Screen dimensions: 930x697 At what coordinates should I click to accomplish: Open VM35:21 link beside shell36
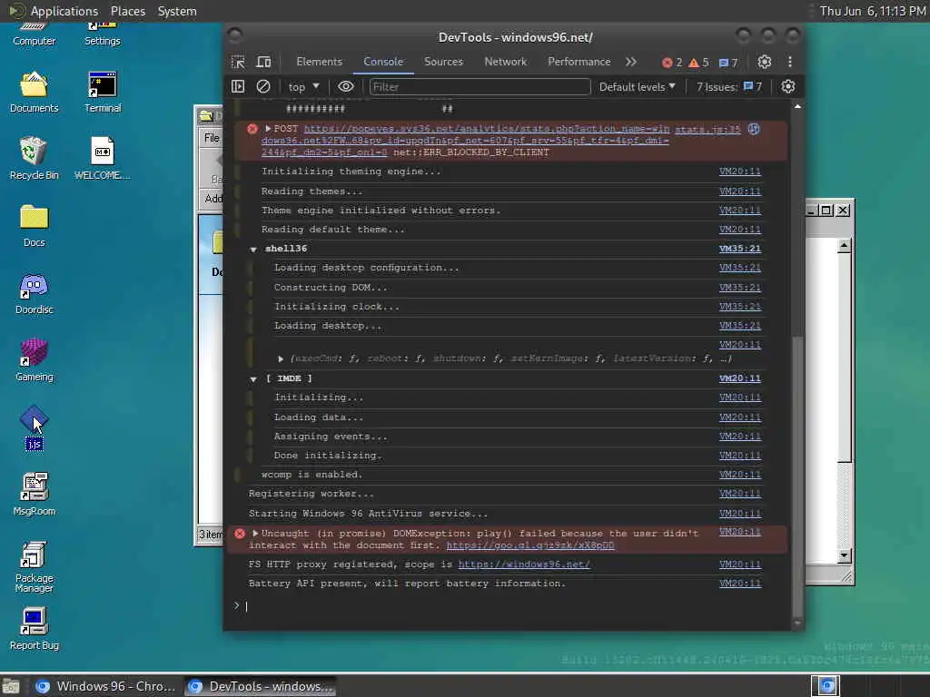pyautogui.click(x=739, y=249)
